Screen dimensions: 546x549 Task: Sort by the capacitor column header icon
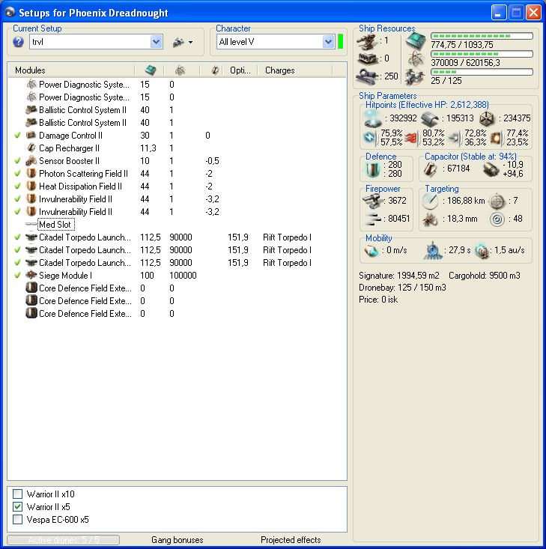[x=215, y=70]
